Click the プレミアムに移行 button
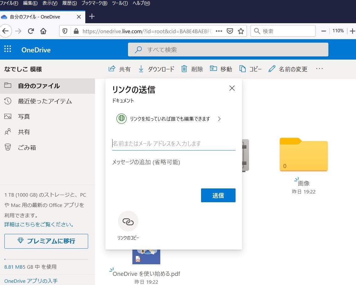The image size is (356, 285). click(x=46, y=241)
